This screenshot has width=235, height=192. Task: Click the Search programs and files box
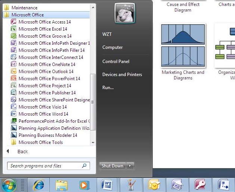[x=45, y=166]
